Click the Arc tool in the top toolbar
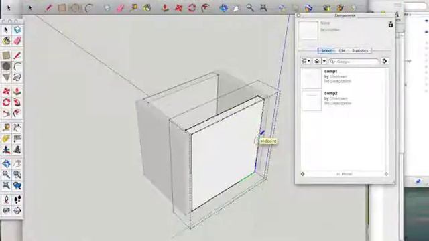The height and width of the screenshot is (241, 429). 88,8
